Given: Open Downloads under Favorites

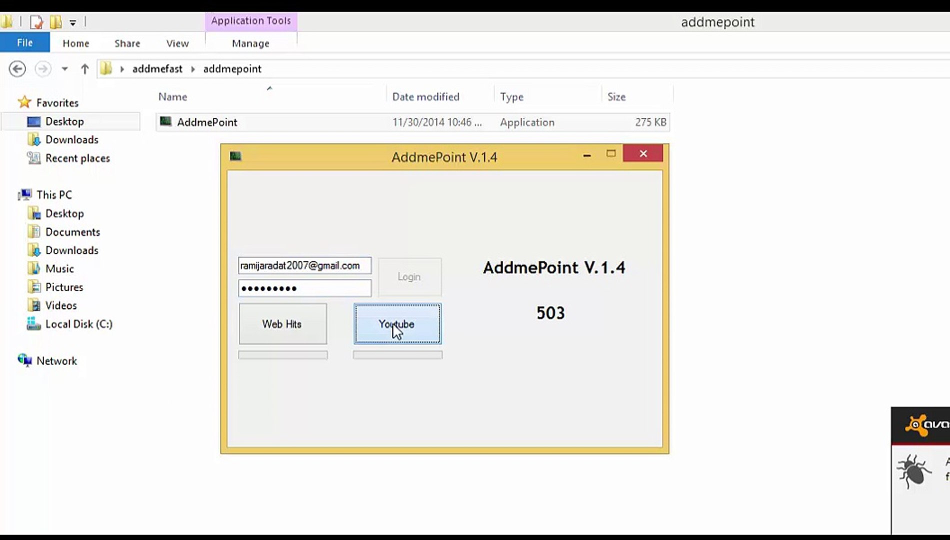Looking at the screenshot, I should [72, 139].
